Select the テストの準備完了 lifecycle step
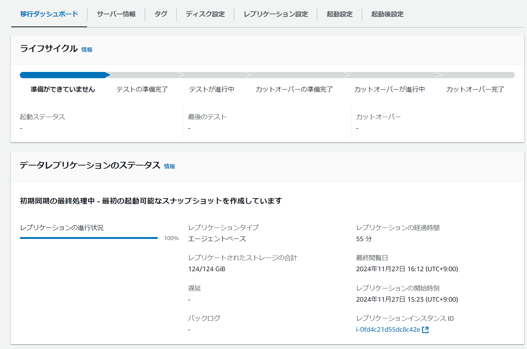Screen dimensions: 527x349 (142, 89)
